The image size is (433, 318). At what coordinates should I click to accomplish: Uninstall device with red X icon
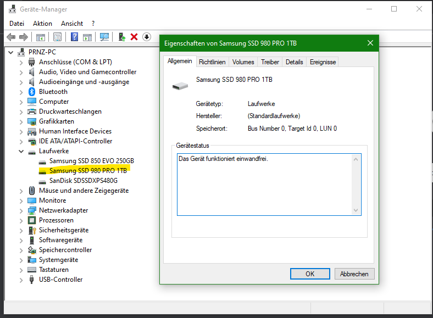[134, 37]
